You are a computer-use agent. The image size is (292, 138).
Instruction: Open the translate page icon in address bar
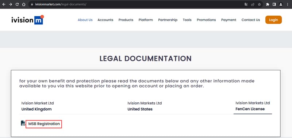246,4
